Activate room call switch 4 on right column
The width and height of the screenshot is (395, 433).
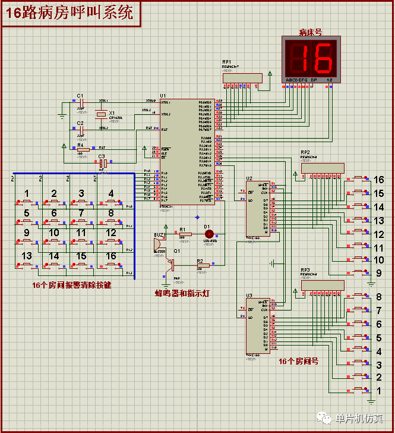(358, 349)
